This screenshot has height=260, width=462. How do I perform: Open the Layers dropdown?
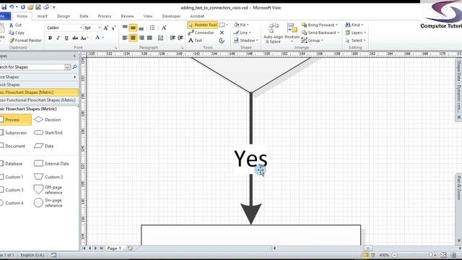pos(356,32)
